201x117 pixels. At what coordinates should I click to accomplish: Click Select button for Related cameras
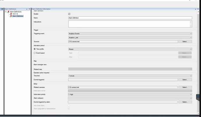(x=185, y=87)
